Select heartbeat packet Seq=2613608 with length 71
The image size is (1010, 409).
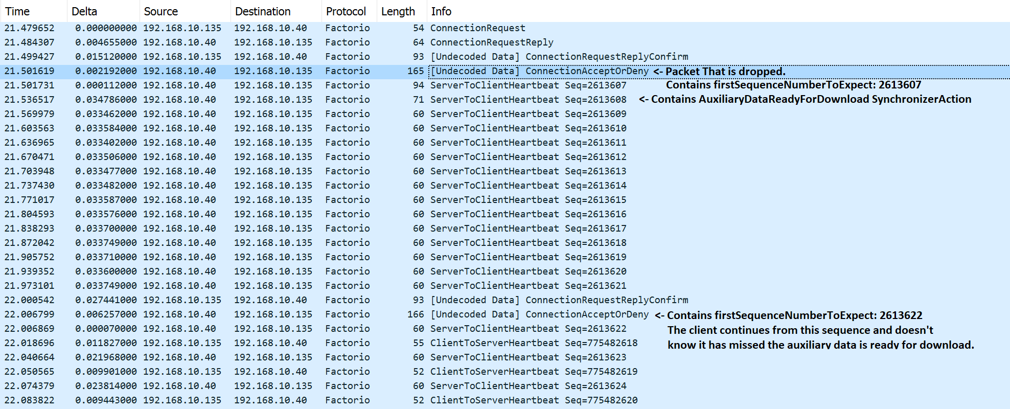coord(527,100)
